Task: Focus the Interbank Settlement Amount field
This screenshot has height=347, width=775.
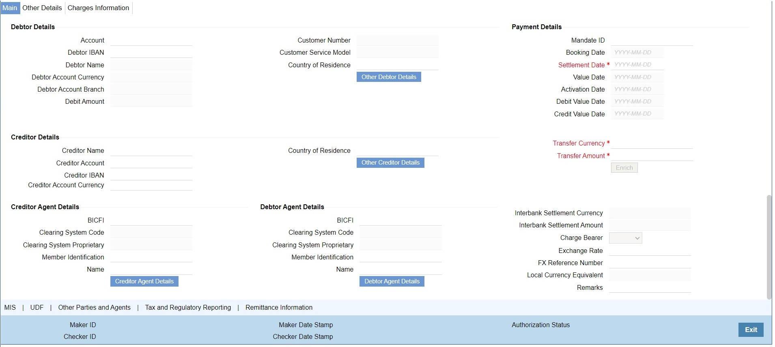Action: (x=650, y=225)
